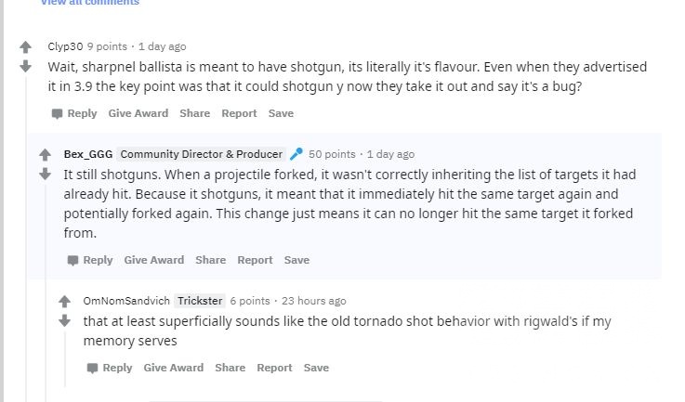Upvote Bex_GGG's reply
This screenshot has height=402, width=685.
[45, 155]
